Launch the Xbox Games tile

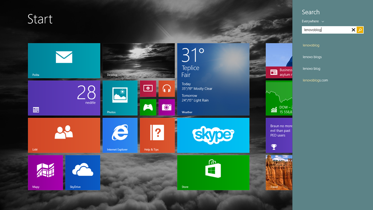(148, 107)
